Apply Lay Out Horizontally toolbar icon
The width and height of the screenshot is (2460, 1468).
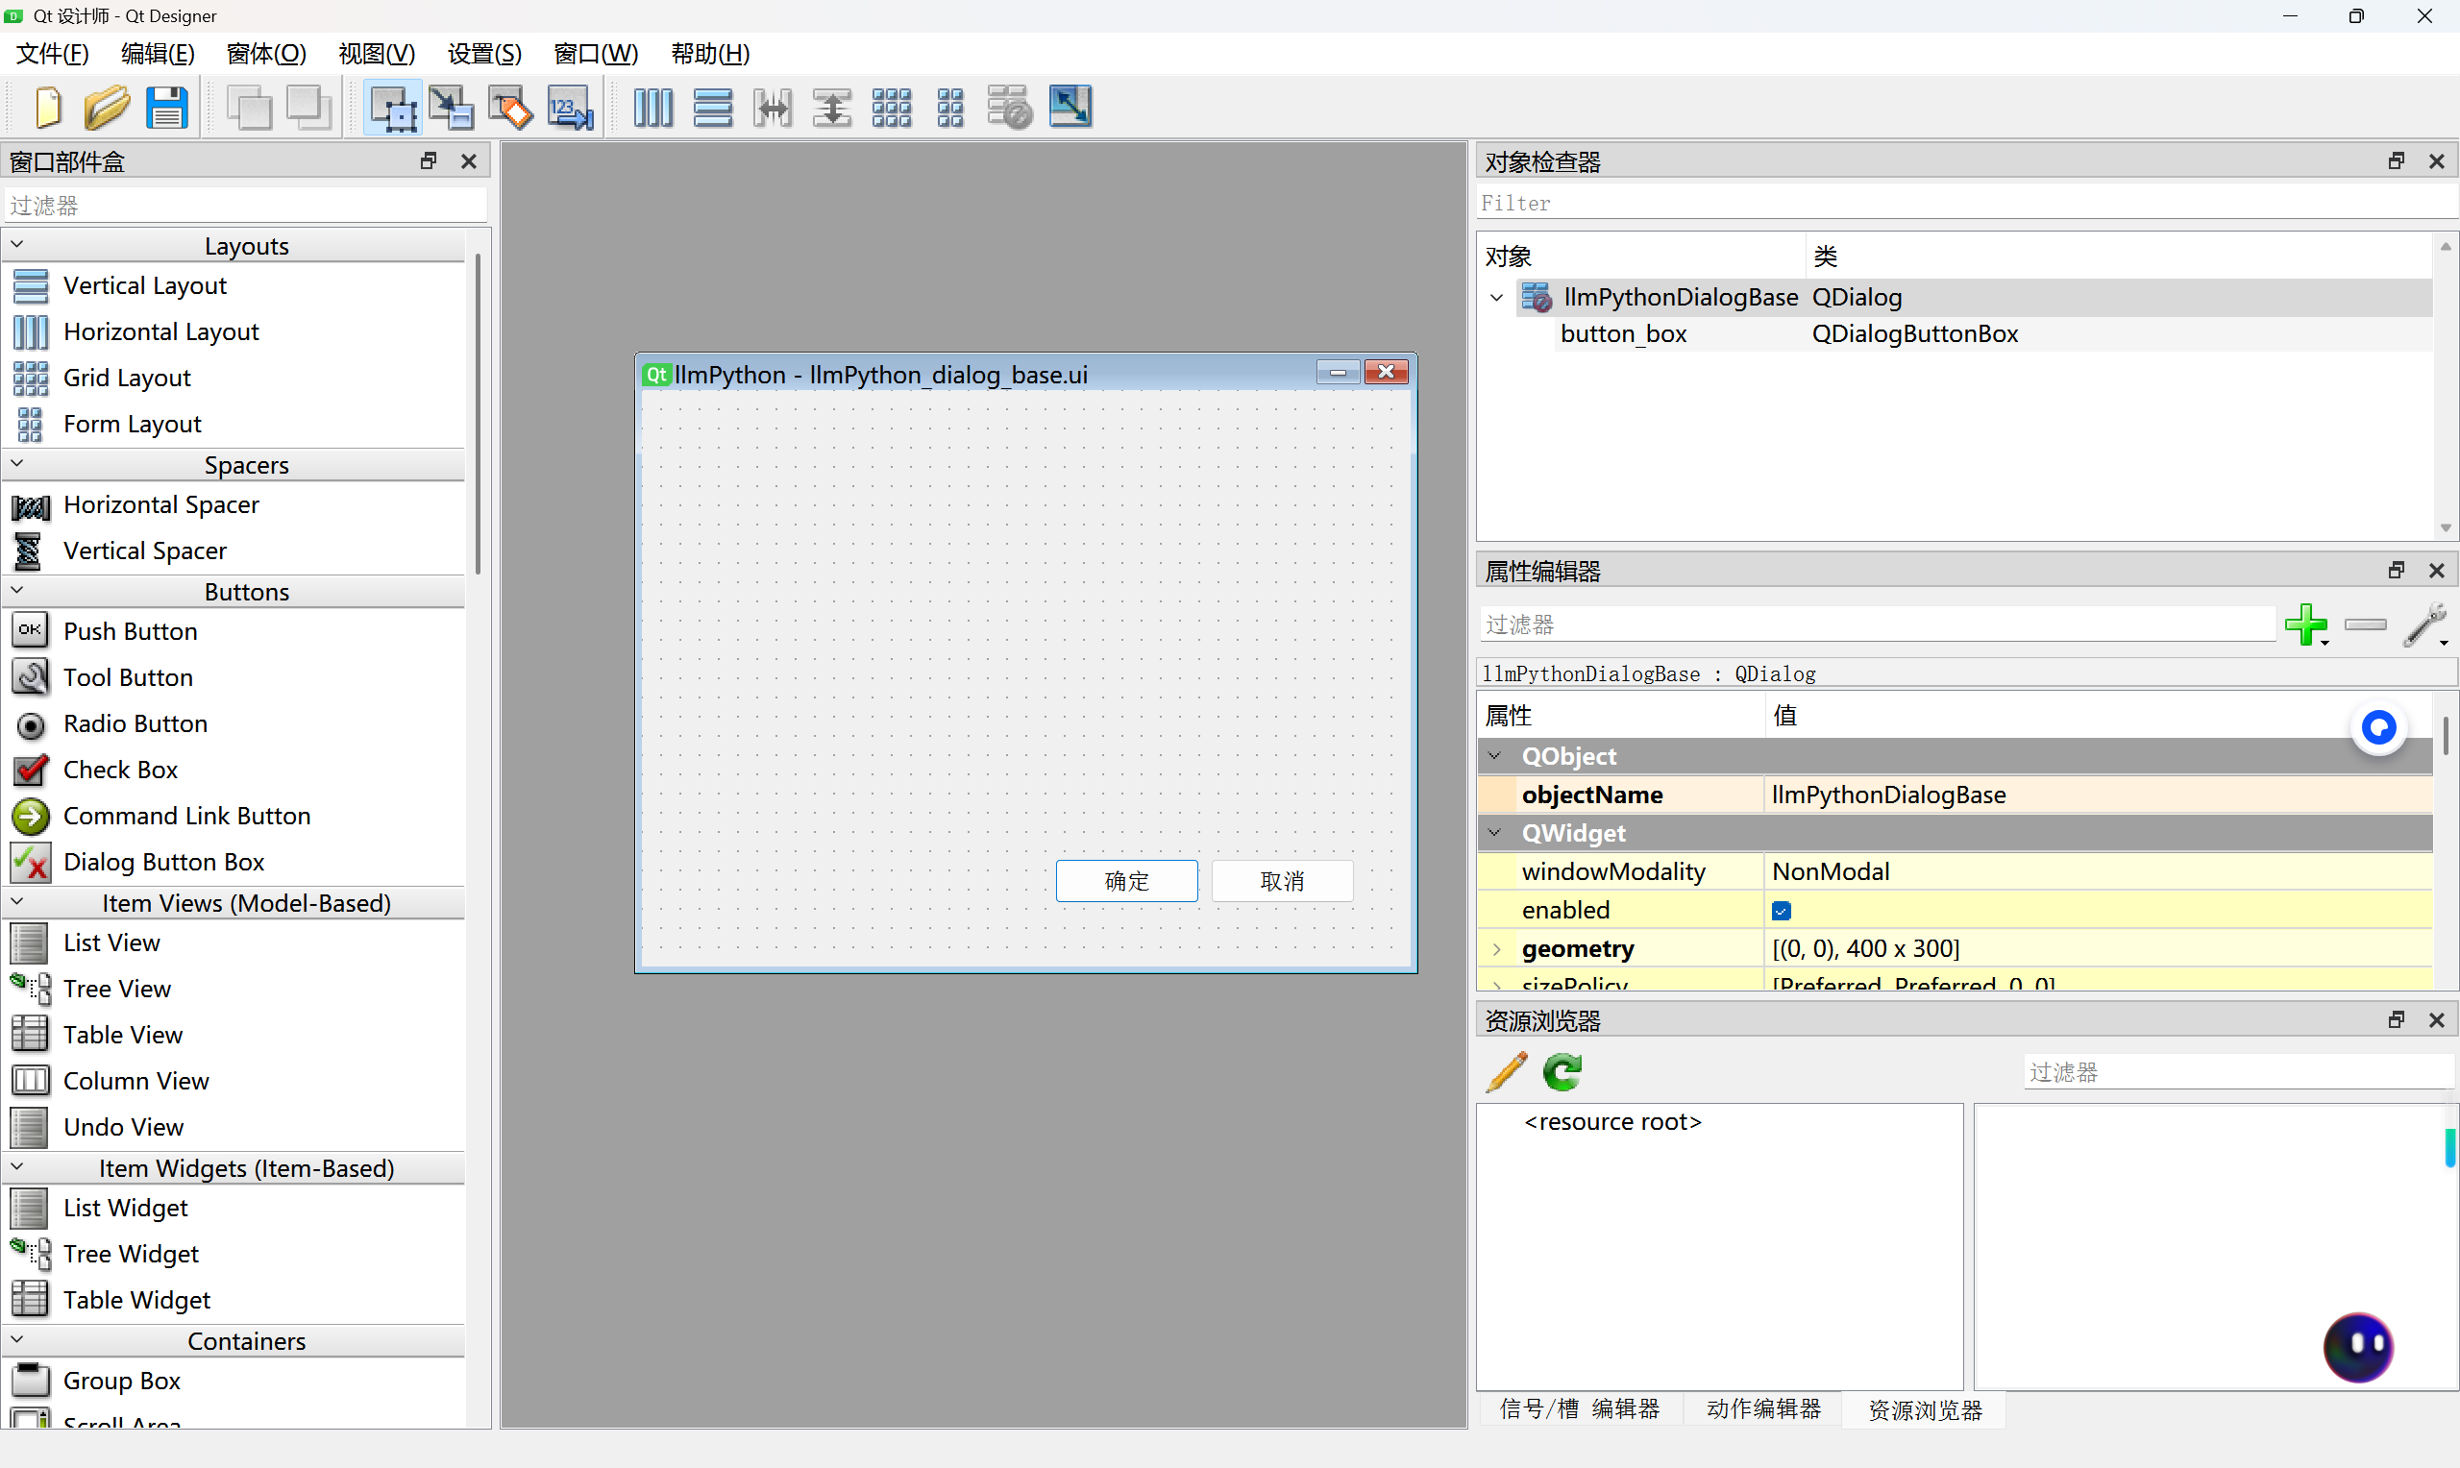point(652,107)
